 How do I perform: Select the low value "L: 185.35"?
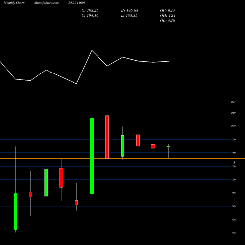click(x=129, y=16)
